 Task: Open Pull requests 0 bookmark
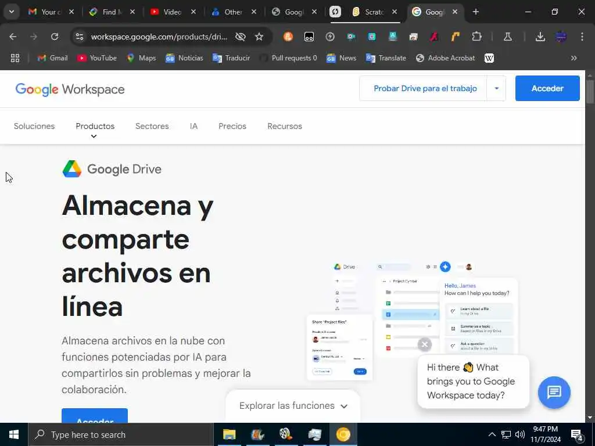tap(288, 58)
